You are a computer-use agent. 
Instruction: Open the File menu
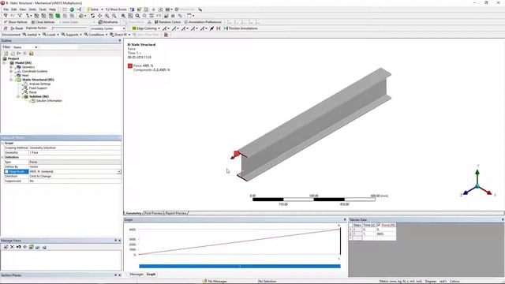[x=6, y=9]
